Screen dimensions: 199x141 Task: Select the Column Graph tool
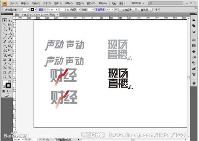click(x=10, y=55)
